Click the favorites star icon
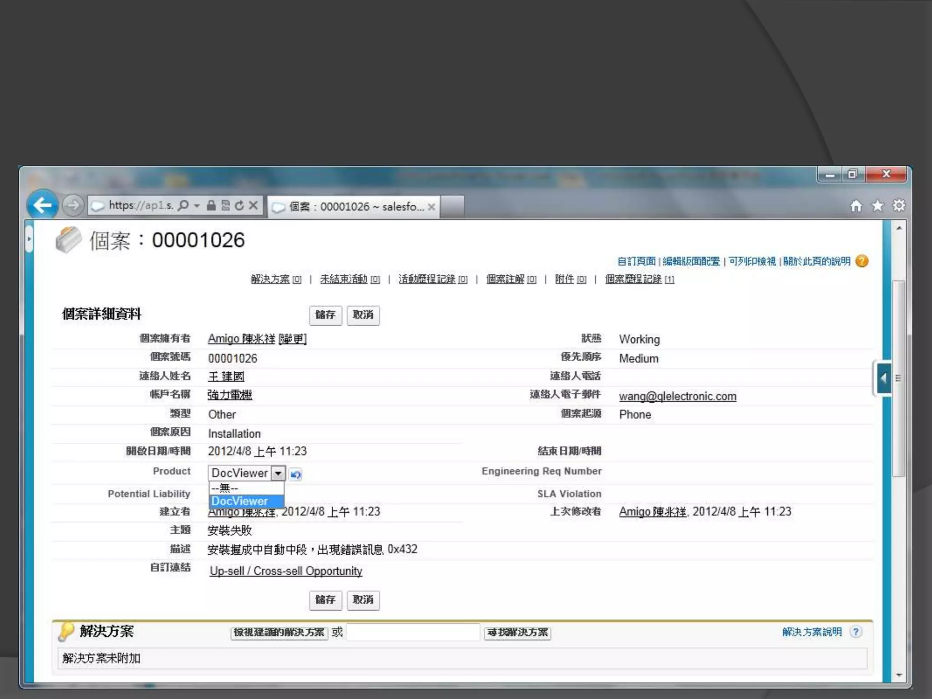The width and height of the screenshot is (932, 699). click(877, 206)
